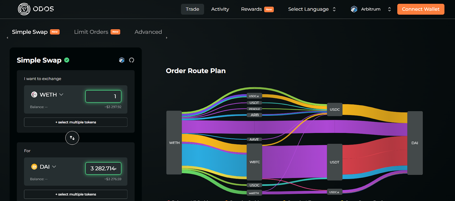
Task: Click the DAI token icon
Action: [34, 167]
